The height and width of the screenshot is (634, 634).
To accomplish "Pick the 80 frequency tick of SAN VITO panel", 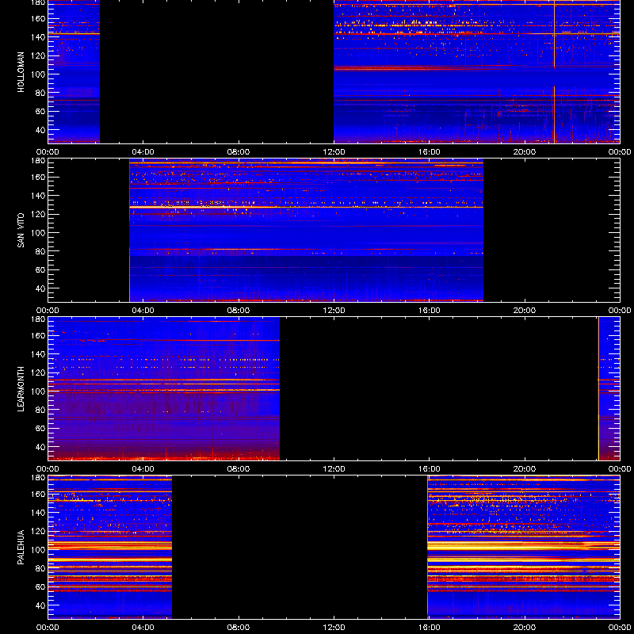I will click(41, 251).
